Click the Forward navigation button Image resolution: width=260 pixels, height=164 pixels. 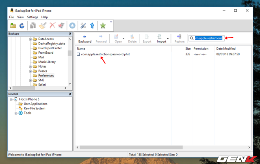click(x=101, y=39)
